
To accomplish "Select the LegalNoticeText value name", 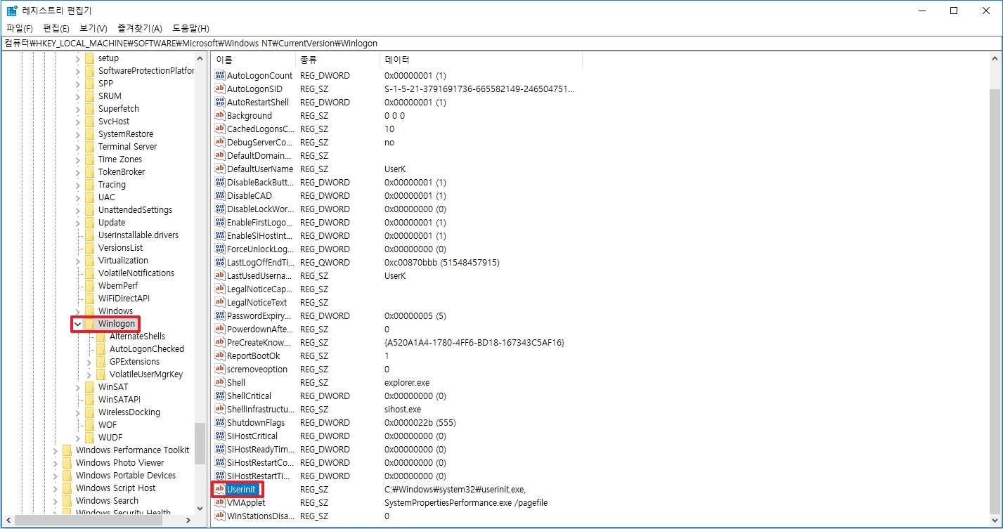I will click(x=257, y=302).
